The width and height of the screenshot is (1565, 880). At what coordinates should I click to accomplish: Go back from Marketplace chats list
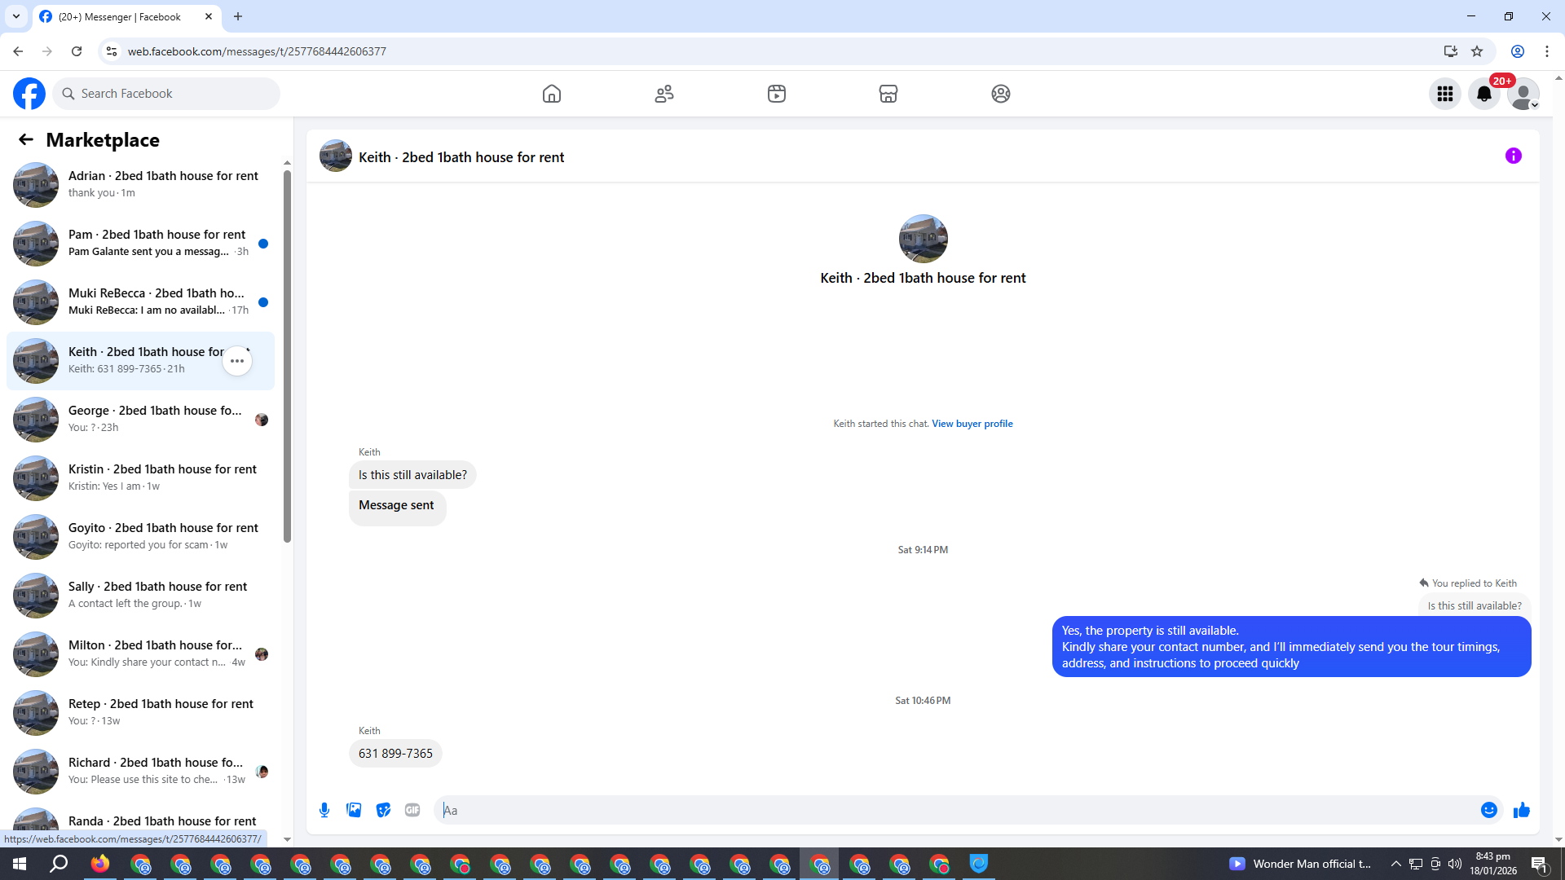click(x=26, y=140)
